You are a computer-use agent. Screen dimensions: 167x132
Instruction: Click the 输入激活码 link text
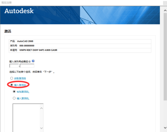20,85
